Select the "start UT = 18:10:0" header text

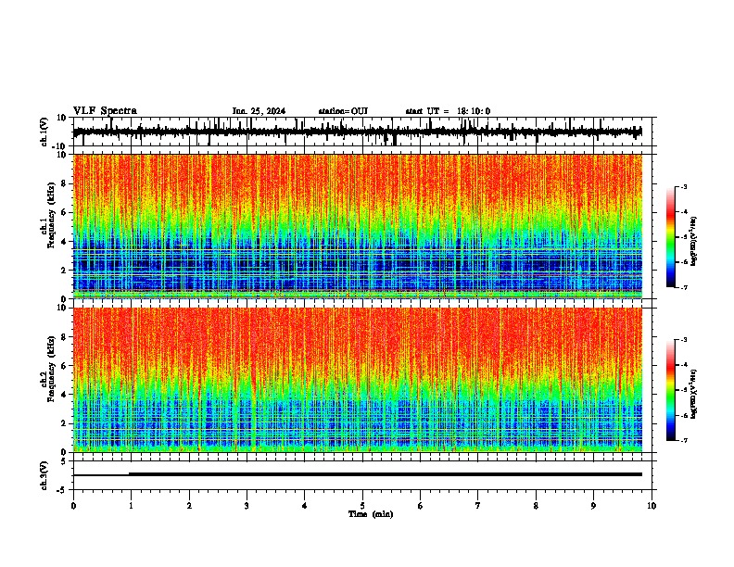coord(448,111)
